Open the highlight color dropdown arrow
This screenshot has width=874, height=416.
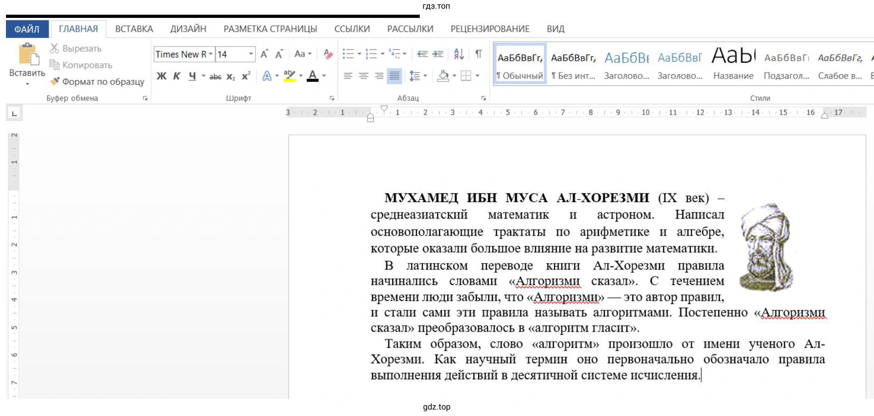(x=301, y=76)
